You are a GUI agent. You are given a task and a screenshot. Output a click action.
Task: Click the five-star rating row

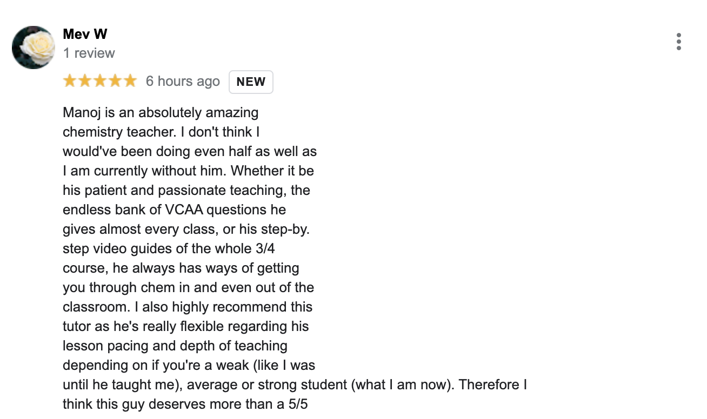(99, 80)
